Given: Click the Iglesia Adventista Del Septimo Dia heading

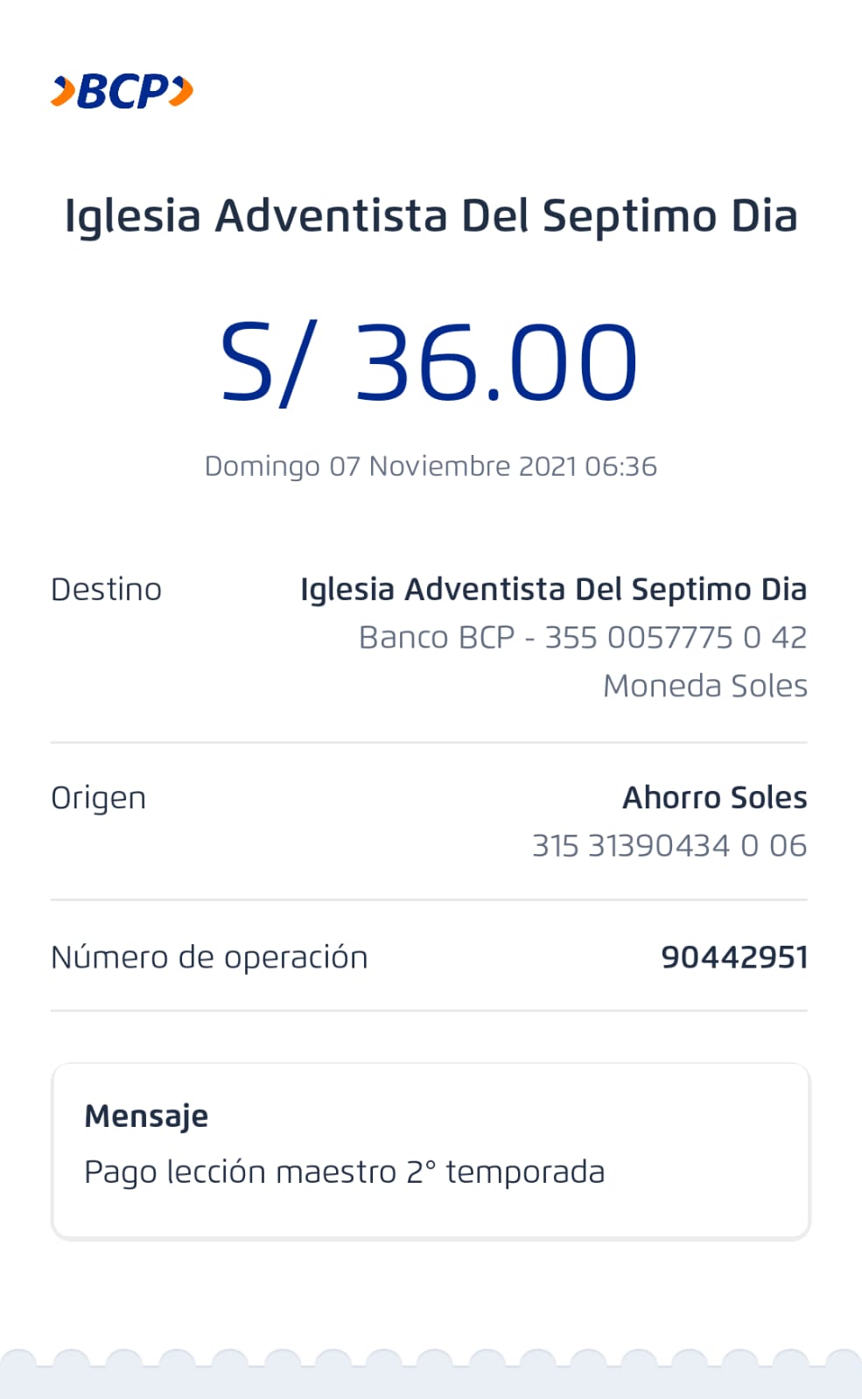Looking at the screenshot, I should click(431, 216).
